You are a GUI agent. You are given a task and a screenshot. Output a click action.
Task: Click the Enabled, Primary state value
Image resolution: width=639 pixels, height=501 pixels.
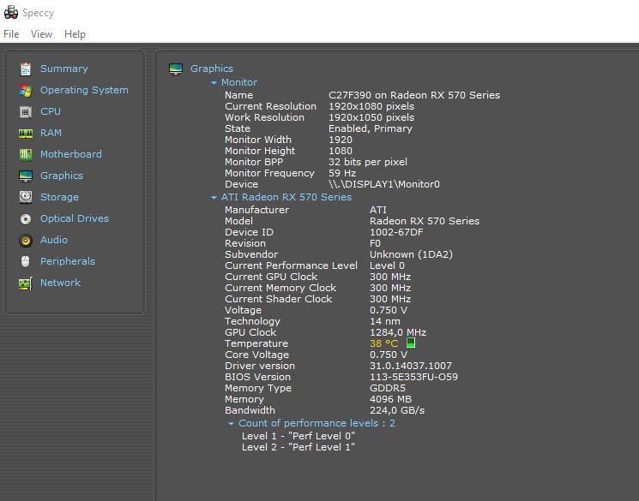371,128
